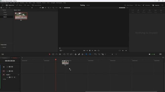The height and width of the screenshot is (92, 165).
Task: Click the Overwrite Clip icon
Action: click(x=68, y=54)
